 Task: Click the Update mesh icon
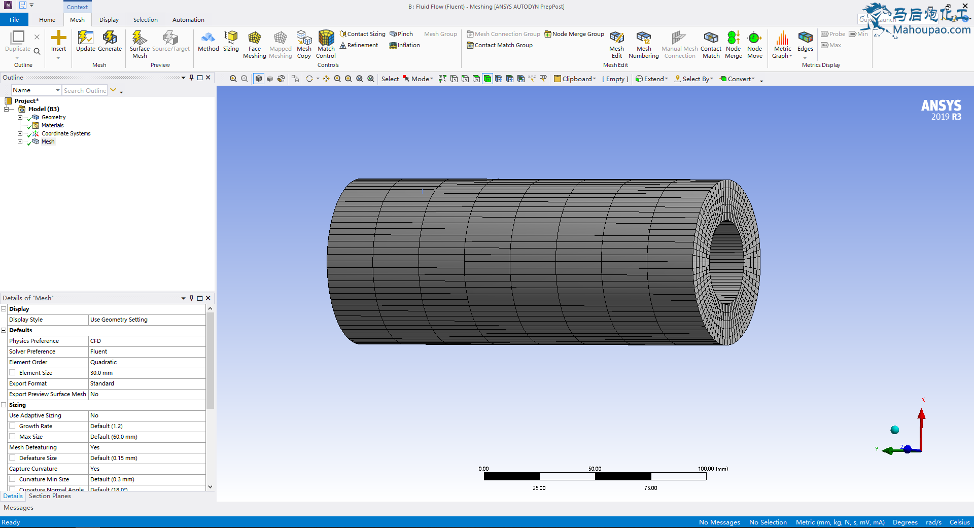point(85,41)
